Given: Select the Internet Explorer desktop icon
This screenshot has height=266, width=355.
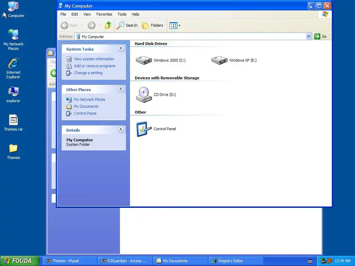Looking at the screenshot, I should tap(14, 68).
